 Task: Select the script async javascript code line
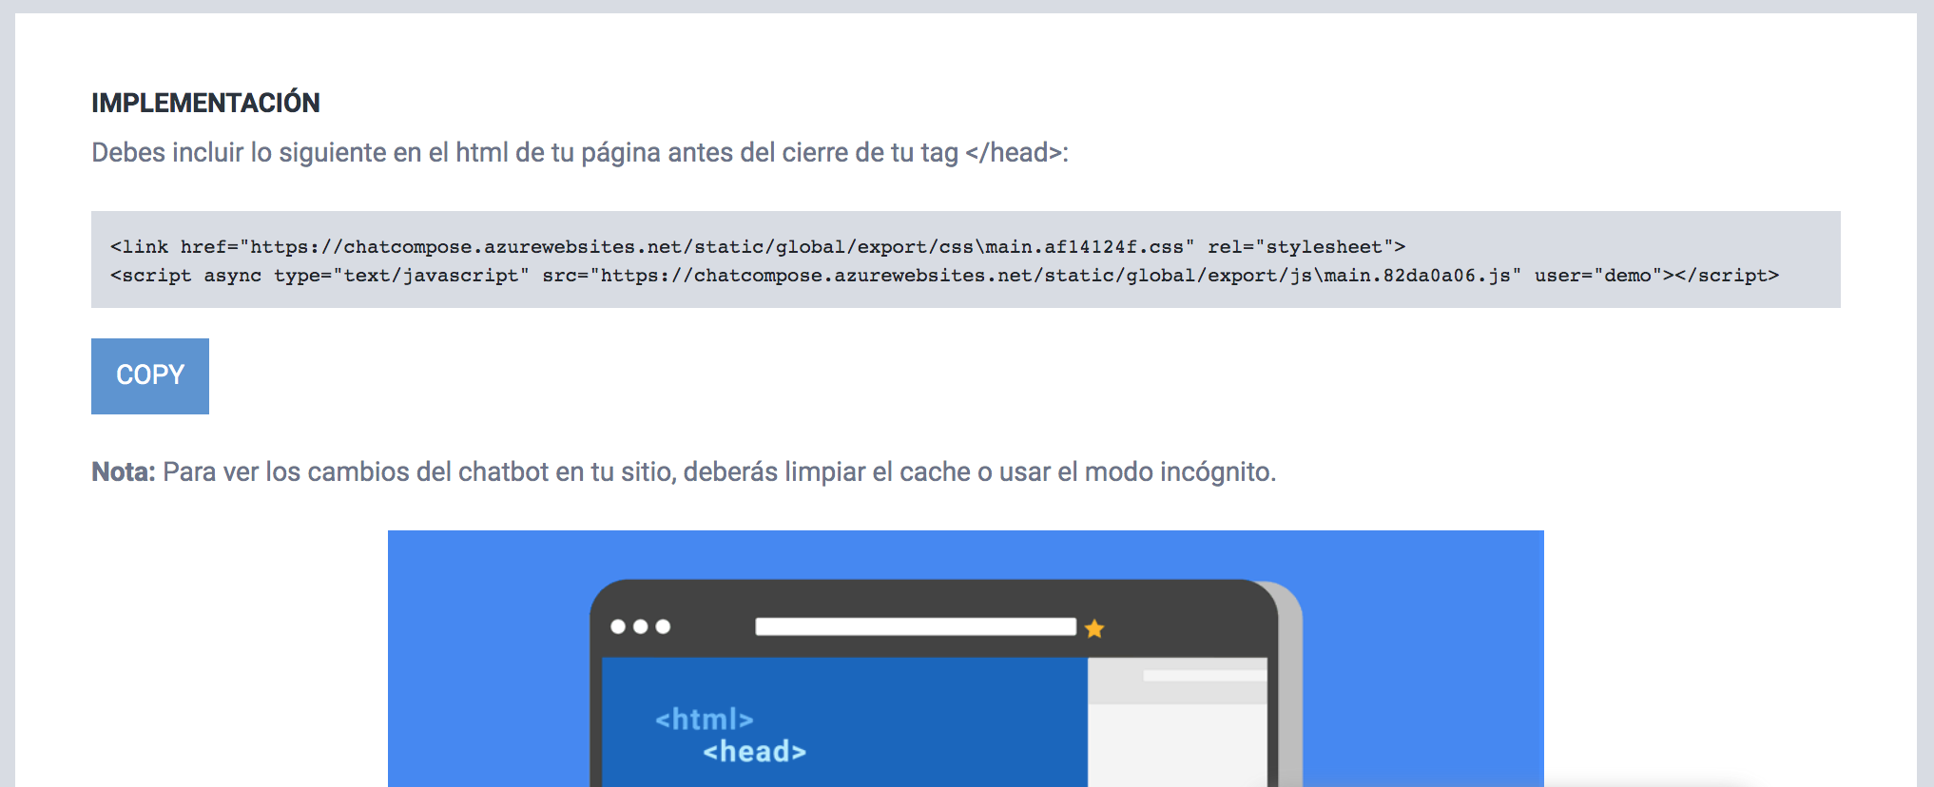[944, 276]
